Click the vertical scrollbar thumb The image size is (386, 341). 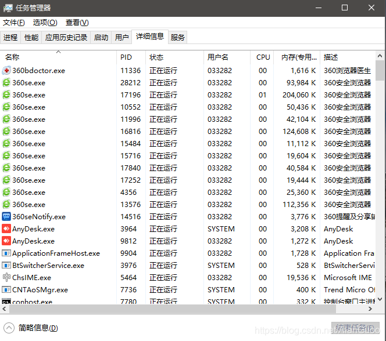point(380,70)
